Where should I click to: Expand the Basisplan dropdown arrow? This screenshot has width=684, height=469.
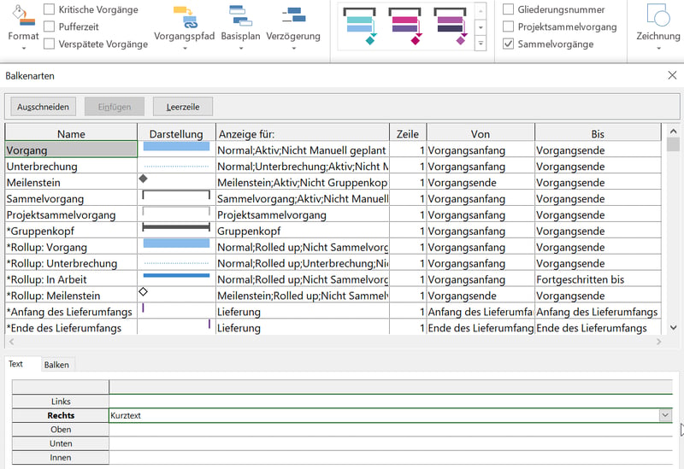(241, 48)
